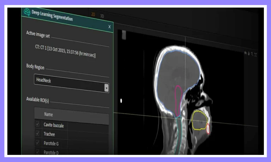This screenshot has width=271, height=162.
Task: Click the expand view icon in CT viewer
Action: (255, 55)
